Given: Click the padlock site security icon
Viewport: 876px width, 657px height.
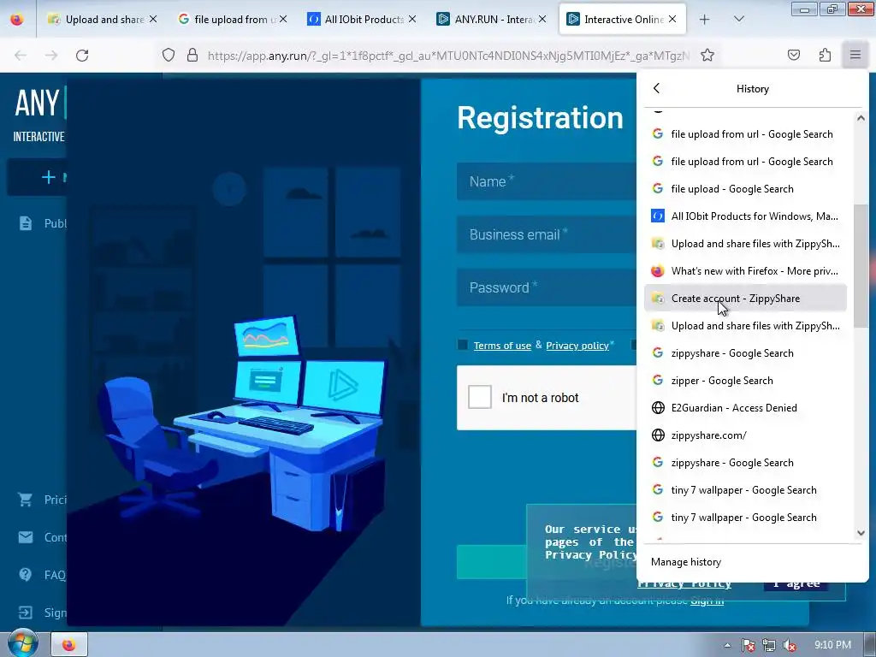Looking at the screenshot, I should [x=192, y=55].
